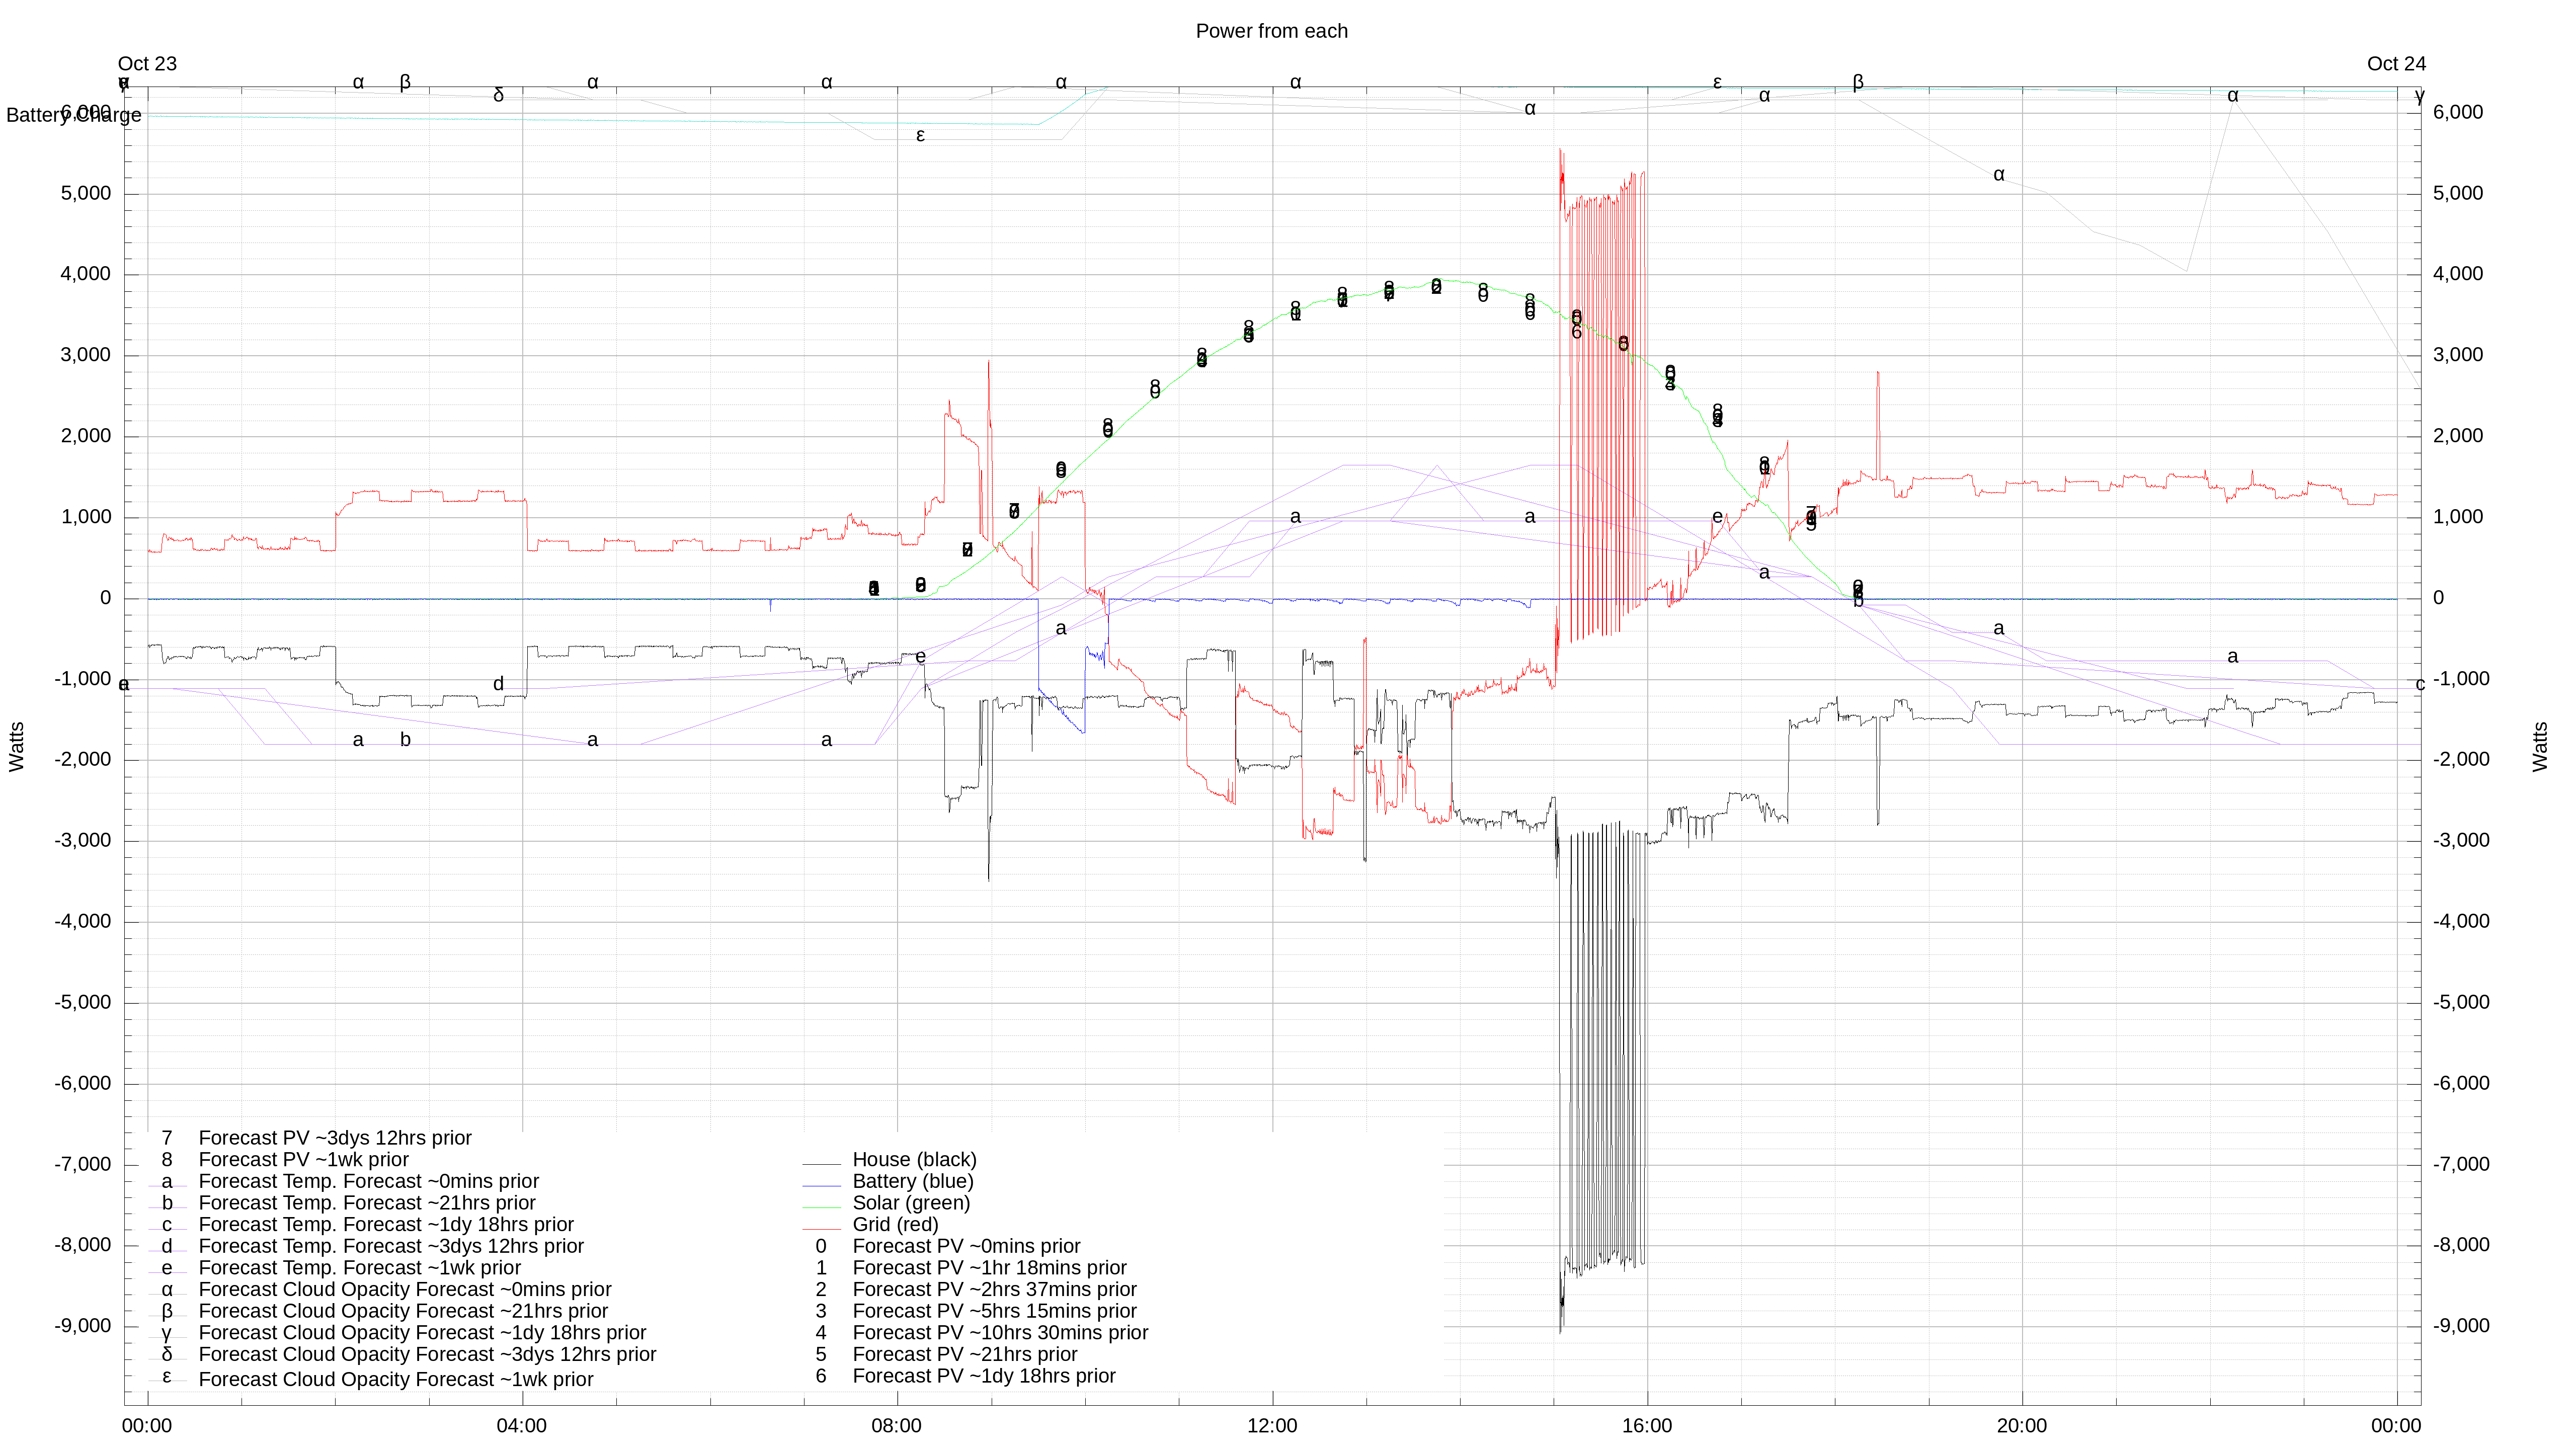Click the 12:00 time axis label
This screenshot has height=1449, width=2576.
pyautogui.click(x=1272, y=1426)
